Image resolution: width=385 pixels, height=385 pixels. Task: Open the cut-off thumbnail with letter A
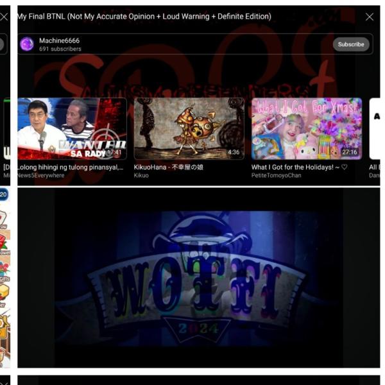pyautogui.click(x=375, y=129)
